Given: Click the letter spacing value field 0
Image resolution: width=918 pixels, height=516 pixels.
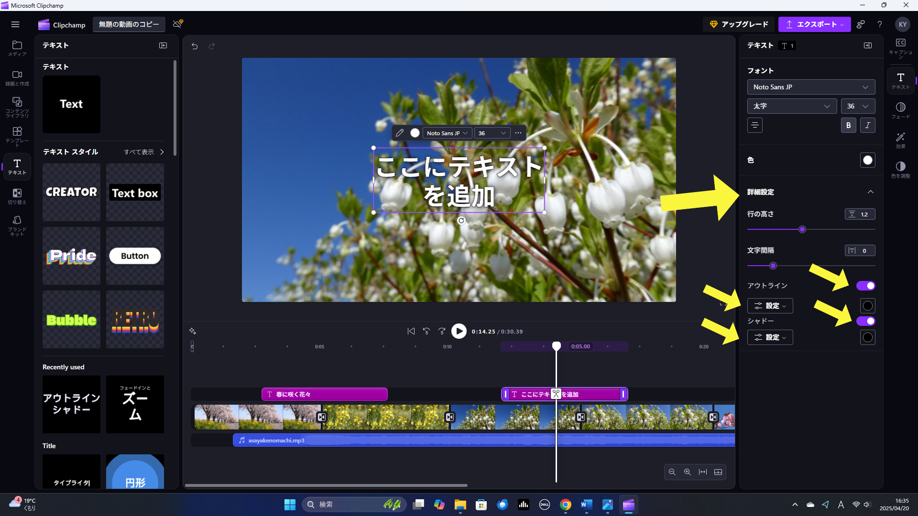Looking at the screenshot, I should point(860,250).
